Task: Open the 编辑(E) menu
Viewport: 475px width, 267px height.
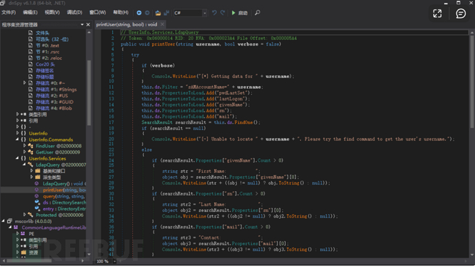Action: tap(30, 12)
